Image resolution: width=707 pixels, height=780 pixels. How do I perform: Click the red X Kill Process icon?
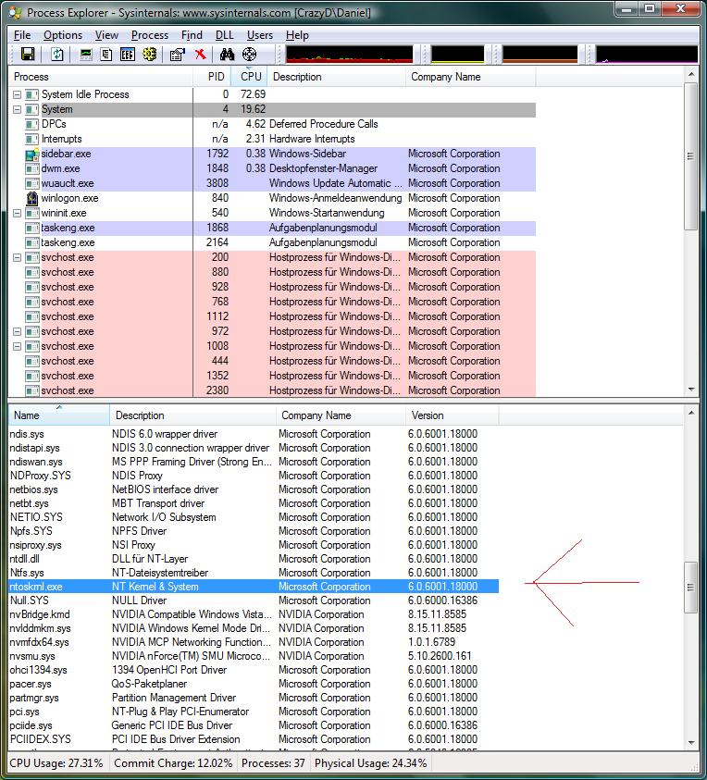click(x=201, y=55)
